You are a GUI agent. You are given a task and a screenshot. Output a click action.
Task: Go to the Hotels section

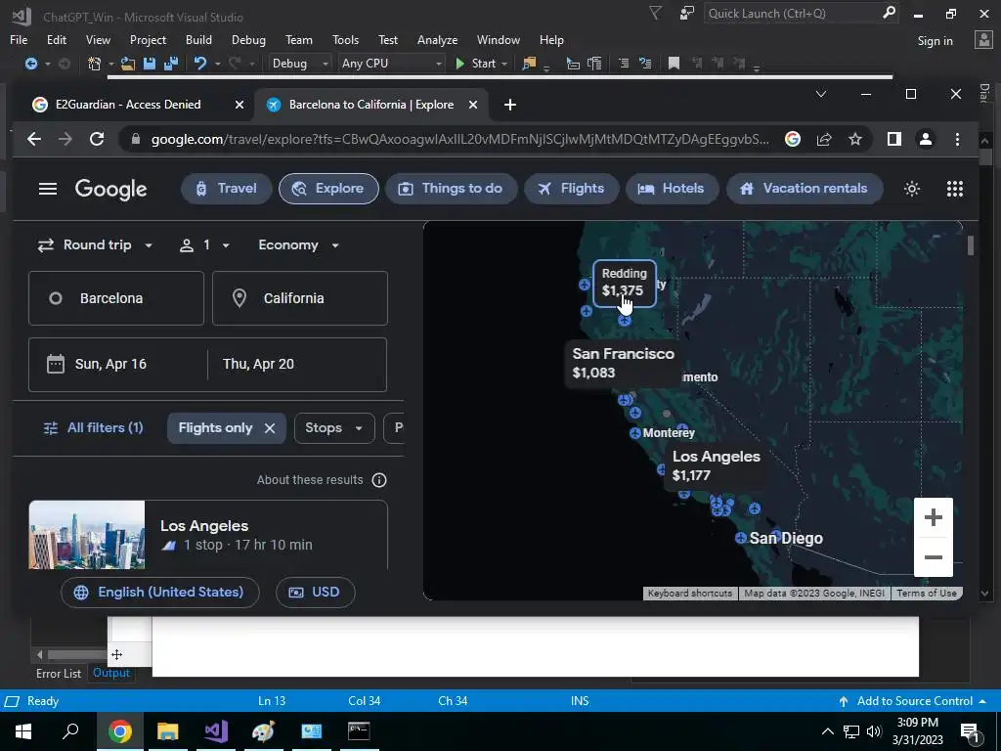672,189
